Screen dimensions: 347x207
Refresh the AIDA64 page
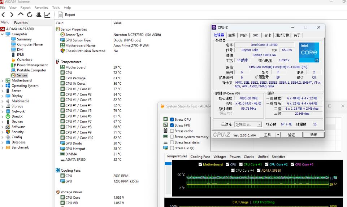tap(30, 15)
